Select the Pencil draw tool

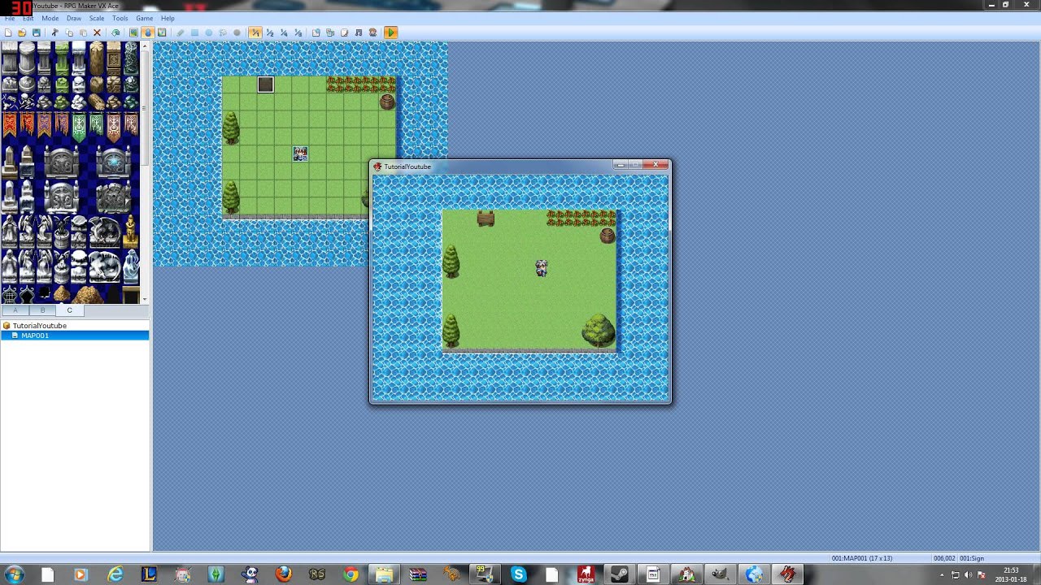(181, 32)
